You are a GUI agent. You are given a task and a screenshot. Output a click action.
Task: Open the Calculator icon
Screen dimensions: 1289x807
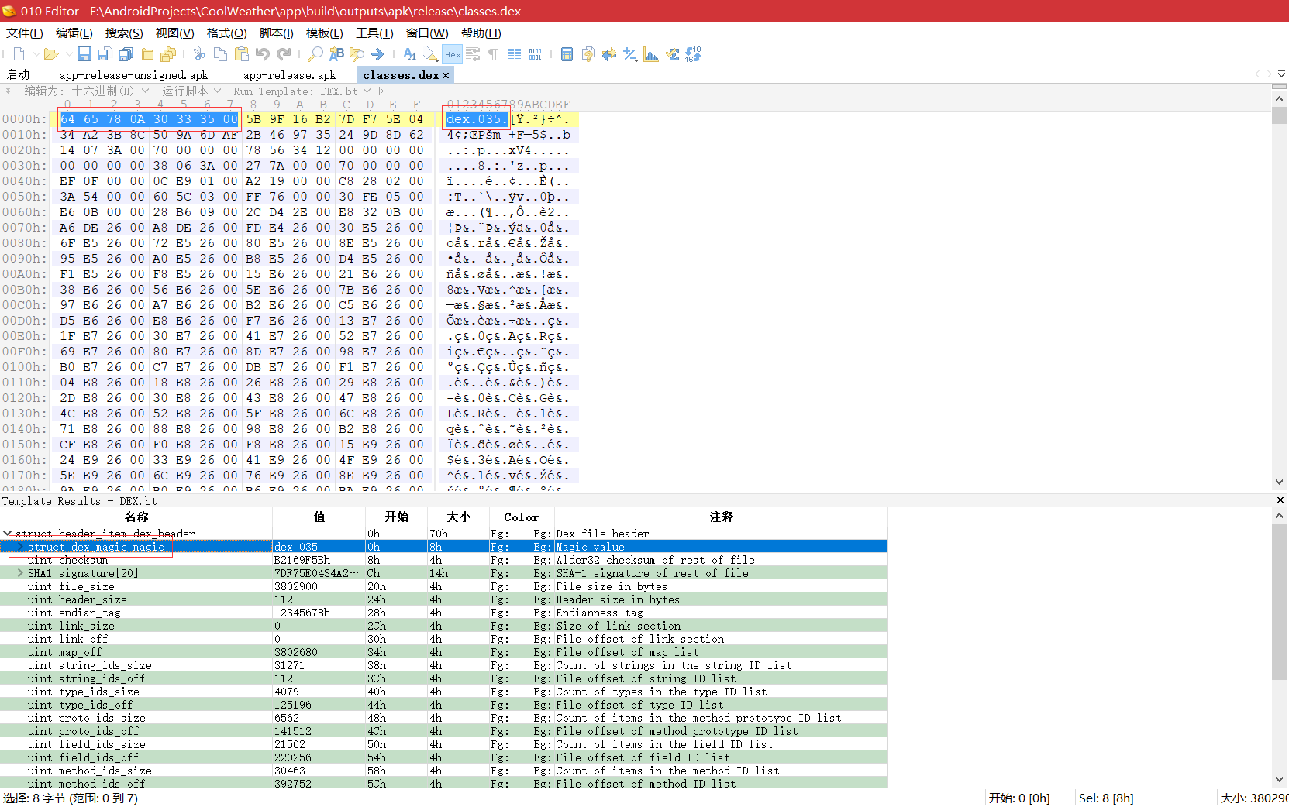567,54
